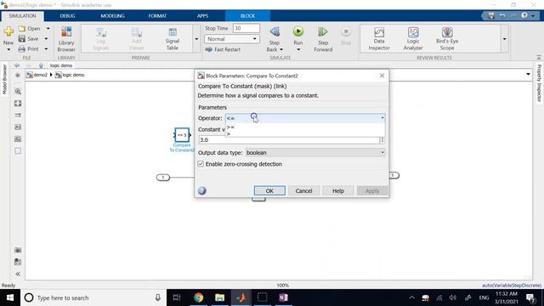
Task: Open the canvas breadcrumb dropdown arrow
Action: click(x=528, y=74)
